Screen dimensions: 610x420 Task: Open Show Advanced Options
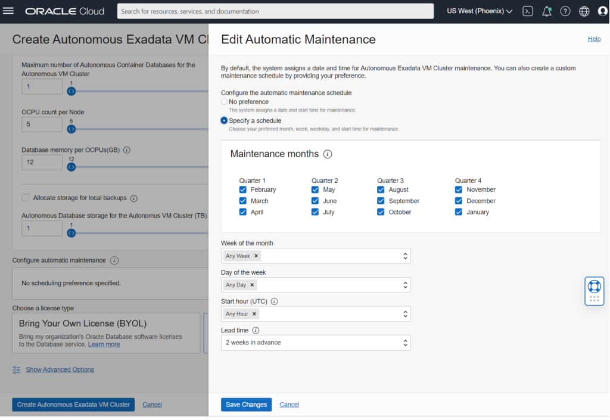(x=60, y=369)
